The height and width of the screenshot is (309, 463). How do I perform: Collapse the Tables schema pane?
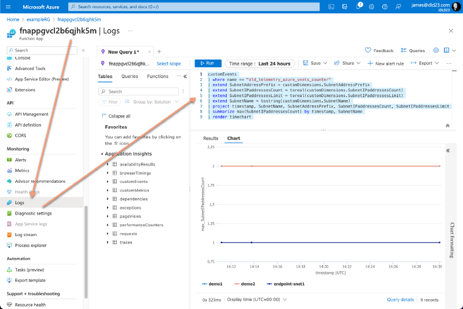pyautogui.click(x=185, y=76)
